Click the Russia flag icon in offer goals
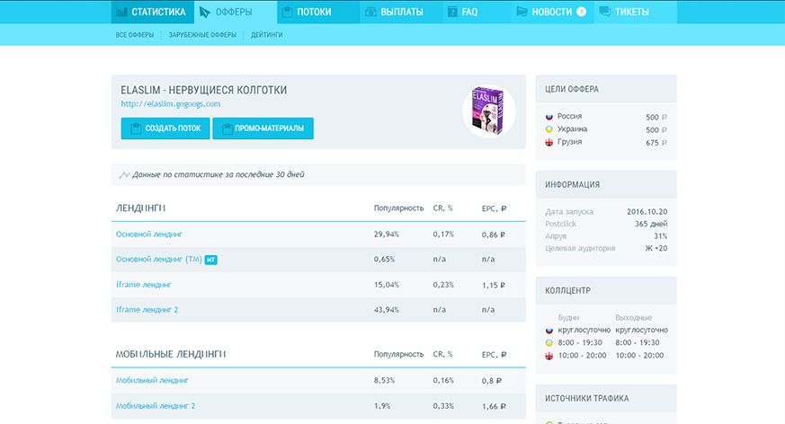The width and height of the screenshot is (785, 424). tap(549, 117)
